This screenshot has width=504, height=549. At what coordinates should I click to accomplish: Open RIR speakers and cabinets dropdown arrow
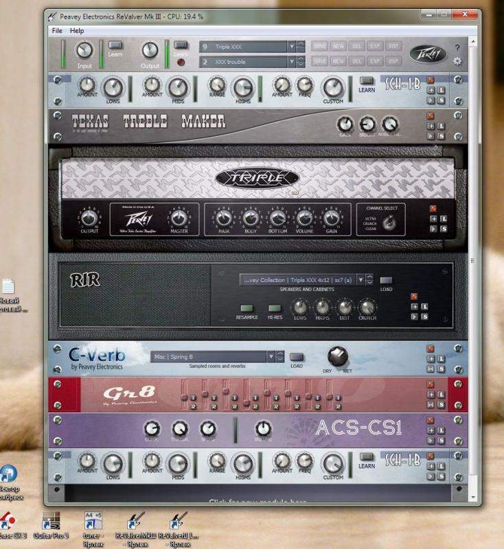(360, 280)
